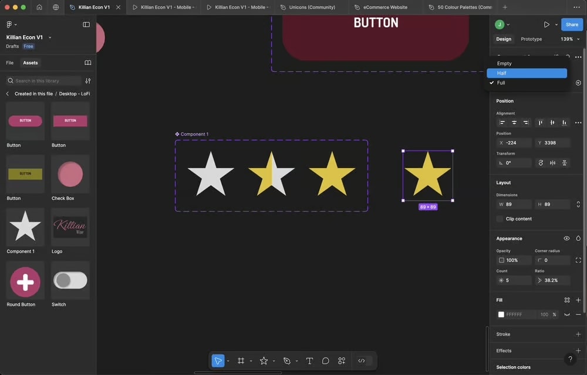Open the globe community icon

[56, 7]
